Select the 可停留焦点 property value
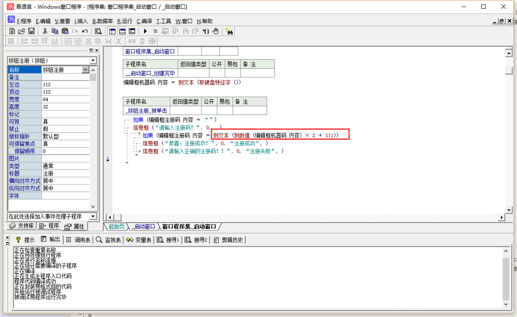This screenshot has width=517, height=317. [65, 144]
